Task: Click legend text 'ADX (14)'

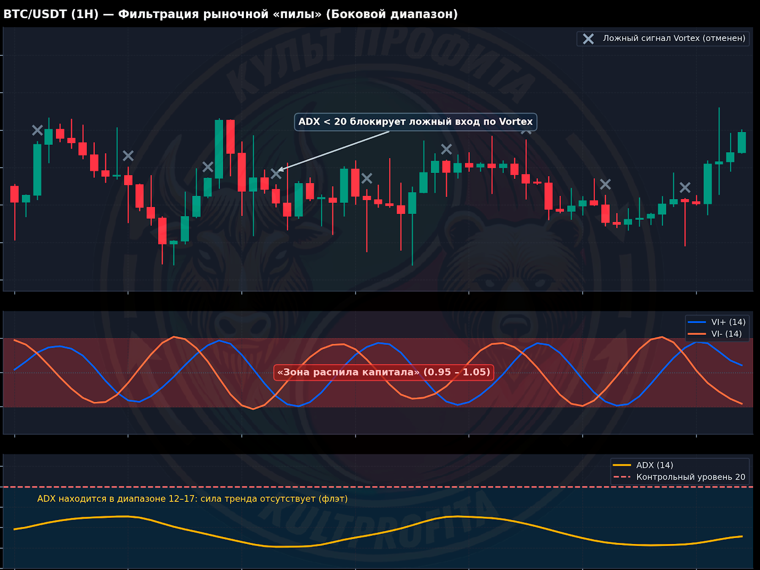Action: [655, 465]
